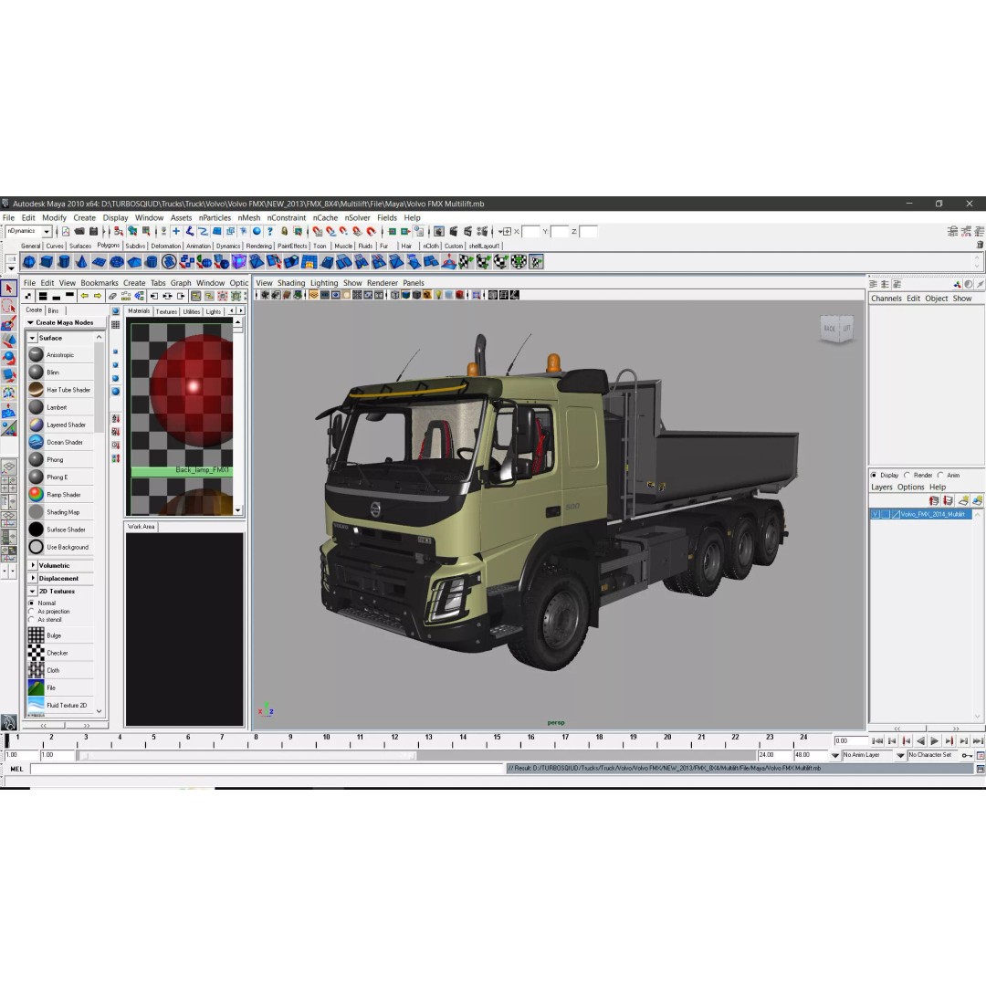Create polygon cone from shelf
Screen dimensions: 986x986
(82, 262)
